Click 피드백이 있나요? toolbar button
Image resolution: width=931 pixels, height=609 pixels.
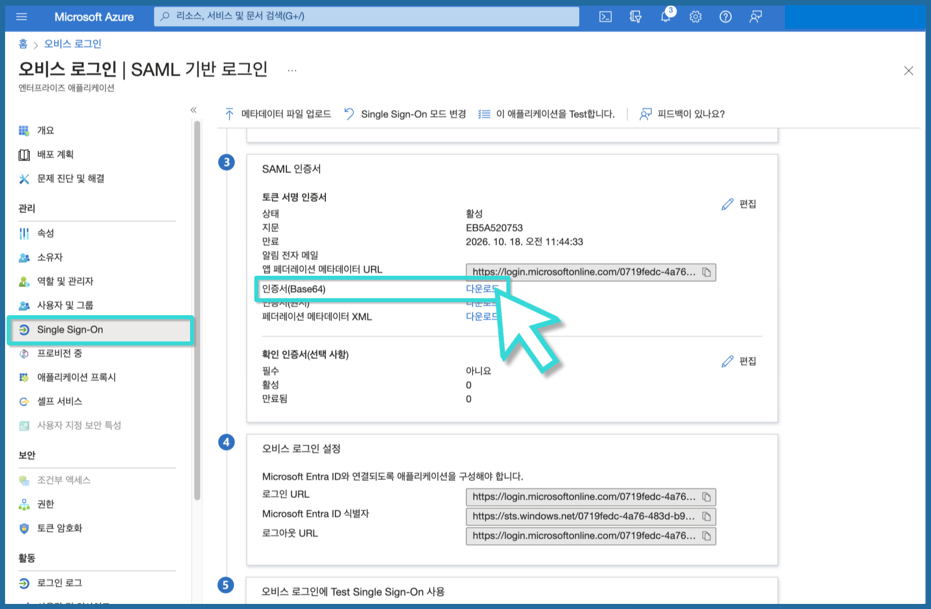click(x=682, y=114)
